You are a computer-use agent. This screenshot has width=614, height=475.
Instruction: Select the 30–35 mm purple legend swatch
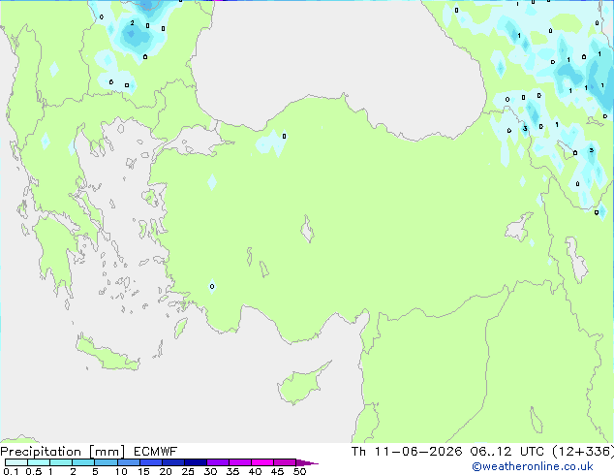click(218, 462)
